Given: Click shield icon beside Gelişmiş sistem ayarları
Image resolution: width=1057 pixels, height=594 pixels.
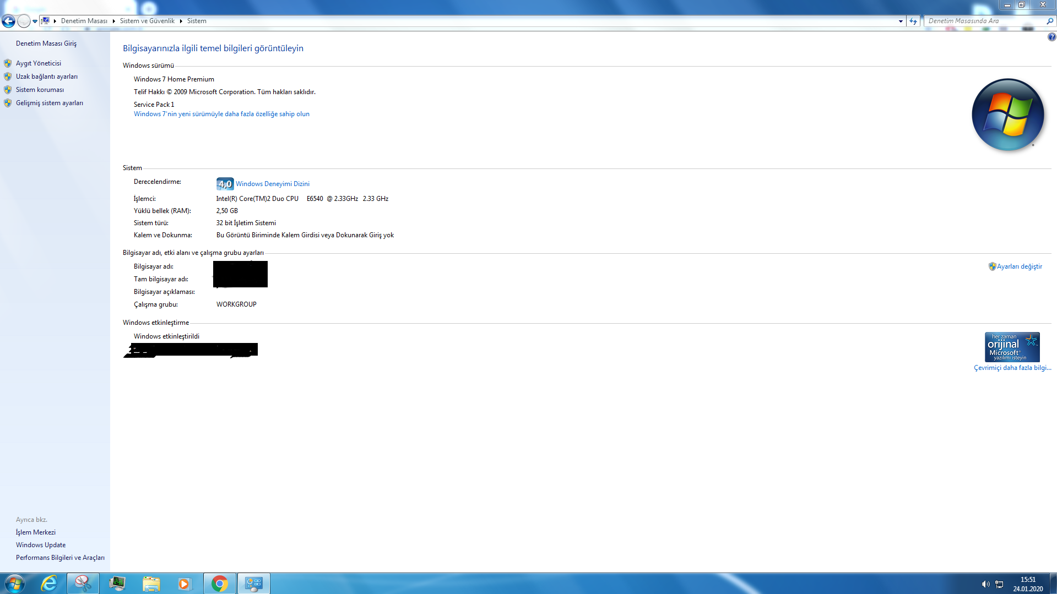Looking at the screenshot, I should [x=8, y=103].
